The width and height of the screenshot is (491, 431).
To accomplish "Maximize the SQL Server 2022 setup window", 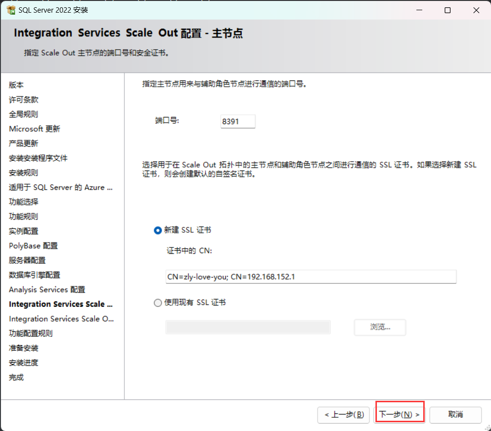I will pyautogui.click(x=448, y=10).
